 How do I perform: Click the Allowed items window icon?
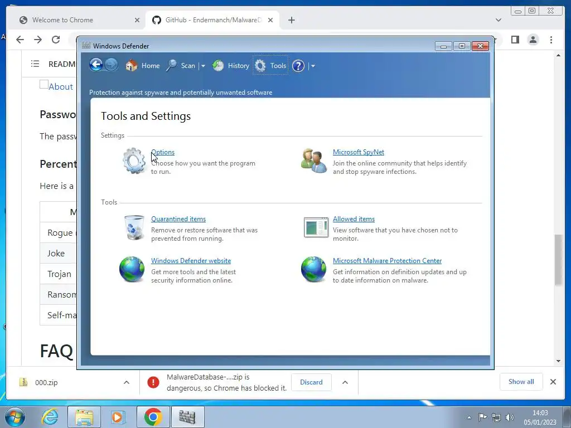point(316,227)
